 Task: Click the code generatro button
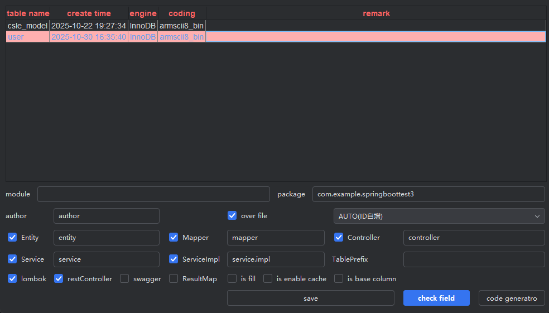[x=512, y=298]
